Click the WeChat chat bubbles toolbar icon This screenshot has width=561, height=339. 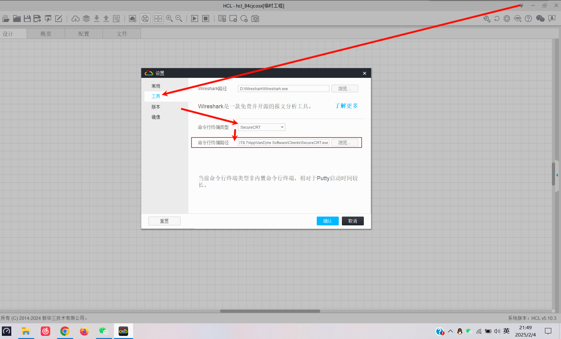coord(540,19)
